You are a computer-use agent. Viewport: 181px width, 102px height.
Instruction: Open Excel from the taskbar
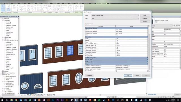point(30,100)
